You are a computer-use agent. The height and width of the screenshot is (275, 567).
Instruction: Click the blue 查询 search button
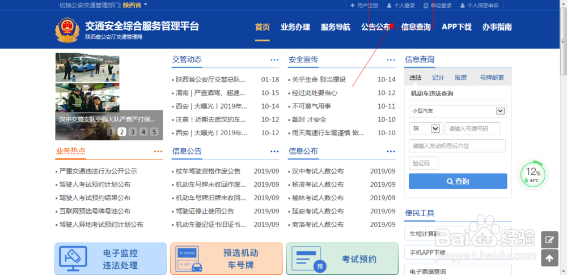coord(458,181)
